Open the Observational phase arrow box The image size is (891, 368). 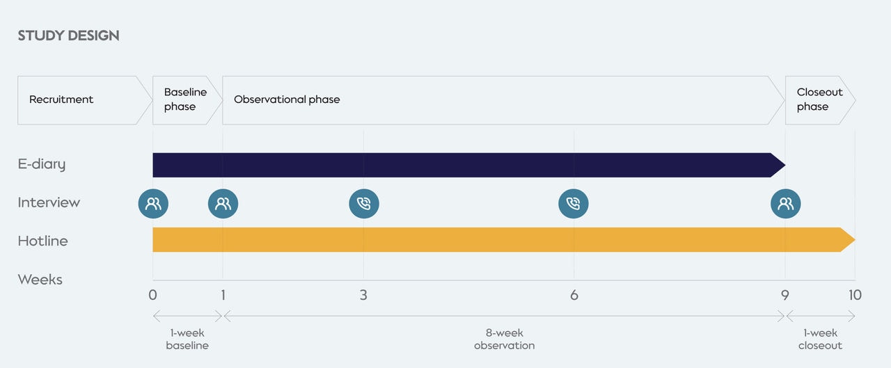(x=503, y=100)
